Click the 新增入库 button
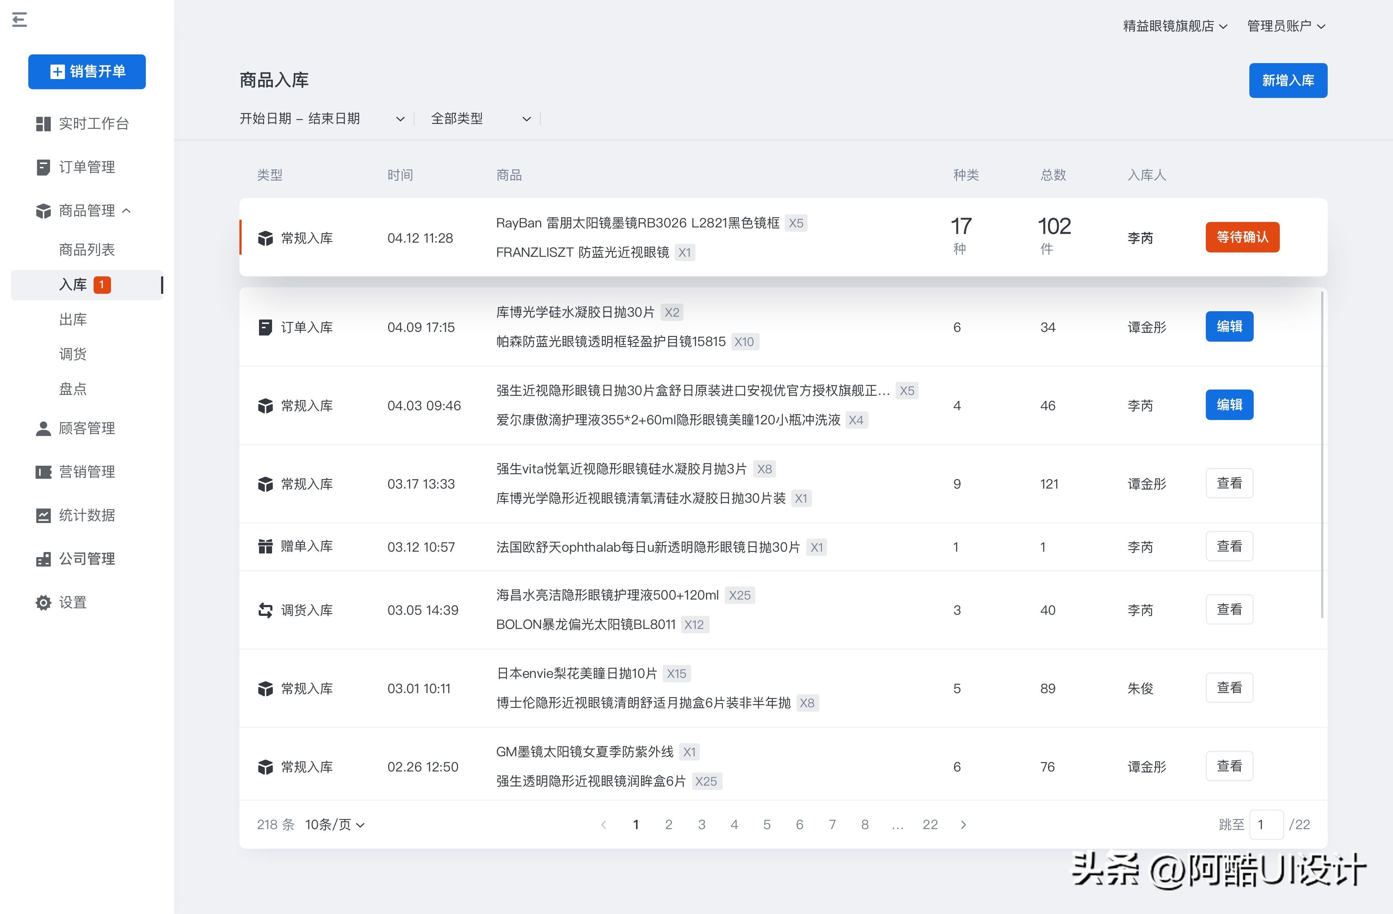 1288,80
